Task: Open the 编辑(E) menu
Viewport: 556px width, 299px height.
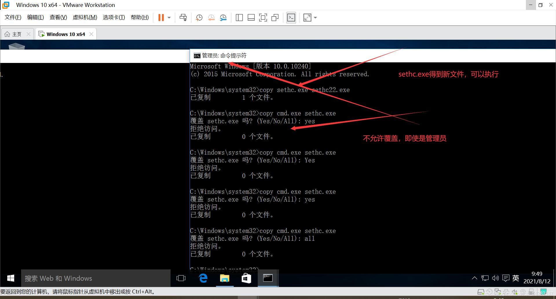Action: (x=35, y=17)
